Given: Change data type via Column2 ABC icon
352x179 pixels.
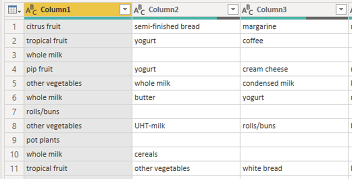Looking at the screenshot, I should 139,9.
